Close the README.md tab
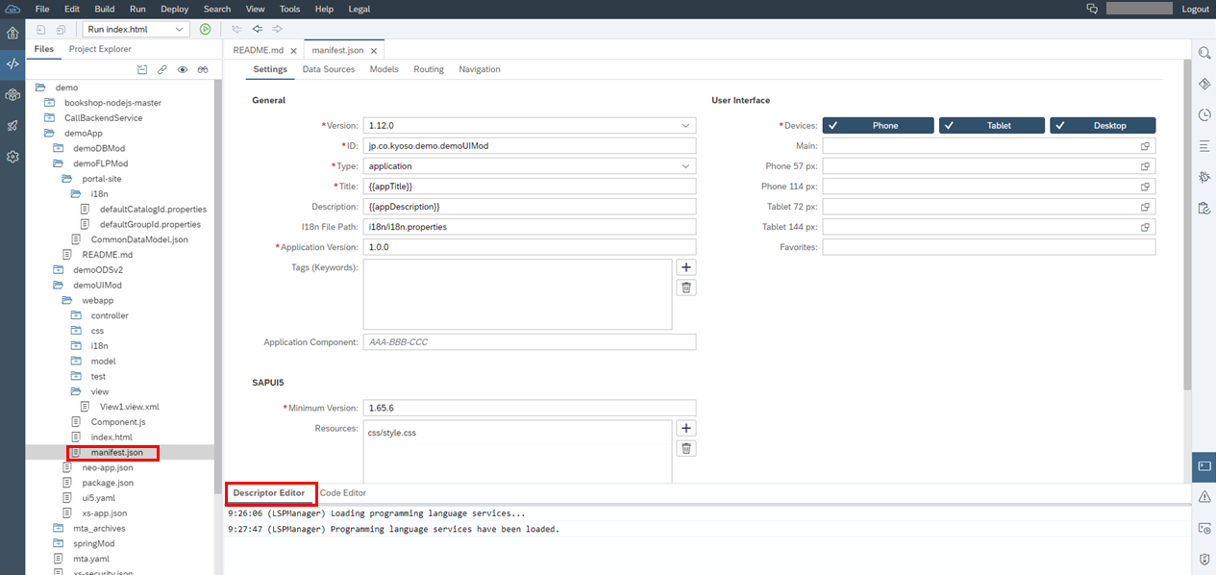 coord(293,51)
